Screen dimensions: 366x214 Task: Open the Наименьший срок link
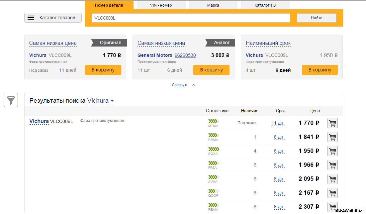click(x=268, y=43)
